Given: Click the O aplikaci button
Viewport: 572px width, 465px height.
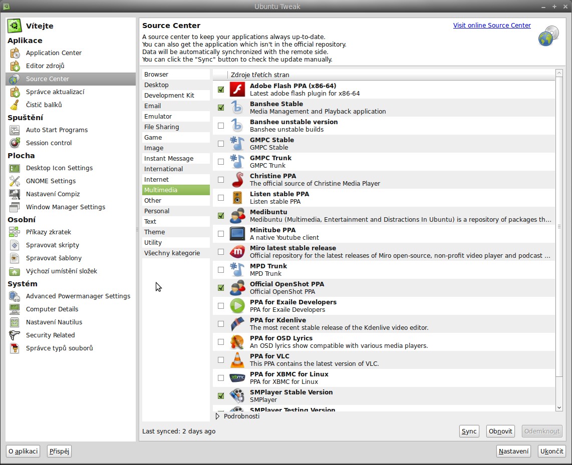Looking at the screenshot, I should pos(23,451).
